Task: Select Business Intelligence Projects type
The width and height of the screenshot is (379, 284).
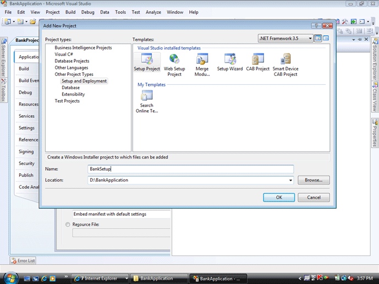Action: [x=83, y=48]
